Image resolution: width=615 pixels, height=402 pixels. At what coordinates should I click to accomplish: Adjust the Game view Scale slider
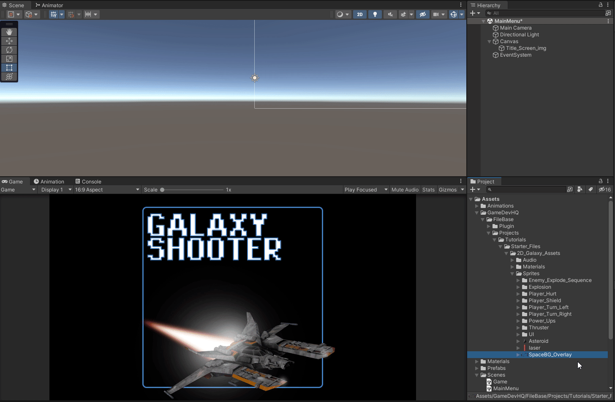(x=193, y=190)
